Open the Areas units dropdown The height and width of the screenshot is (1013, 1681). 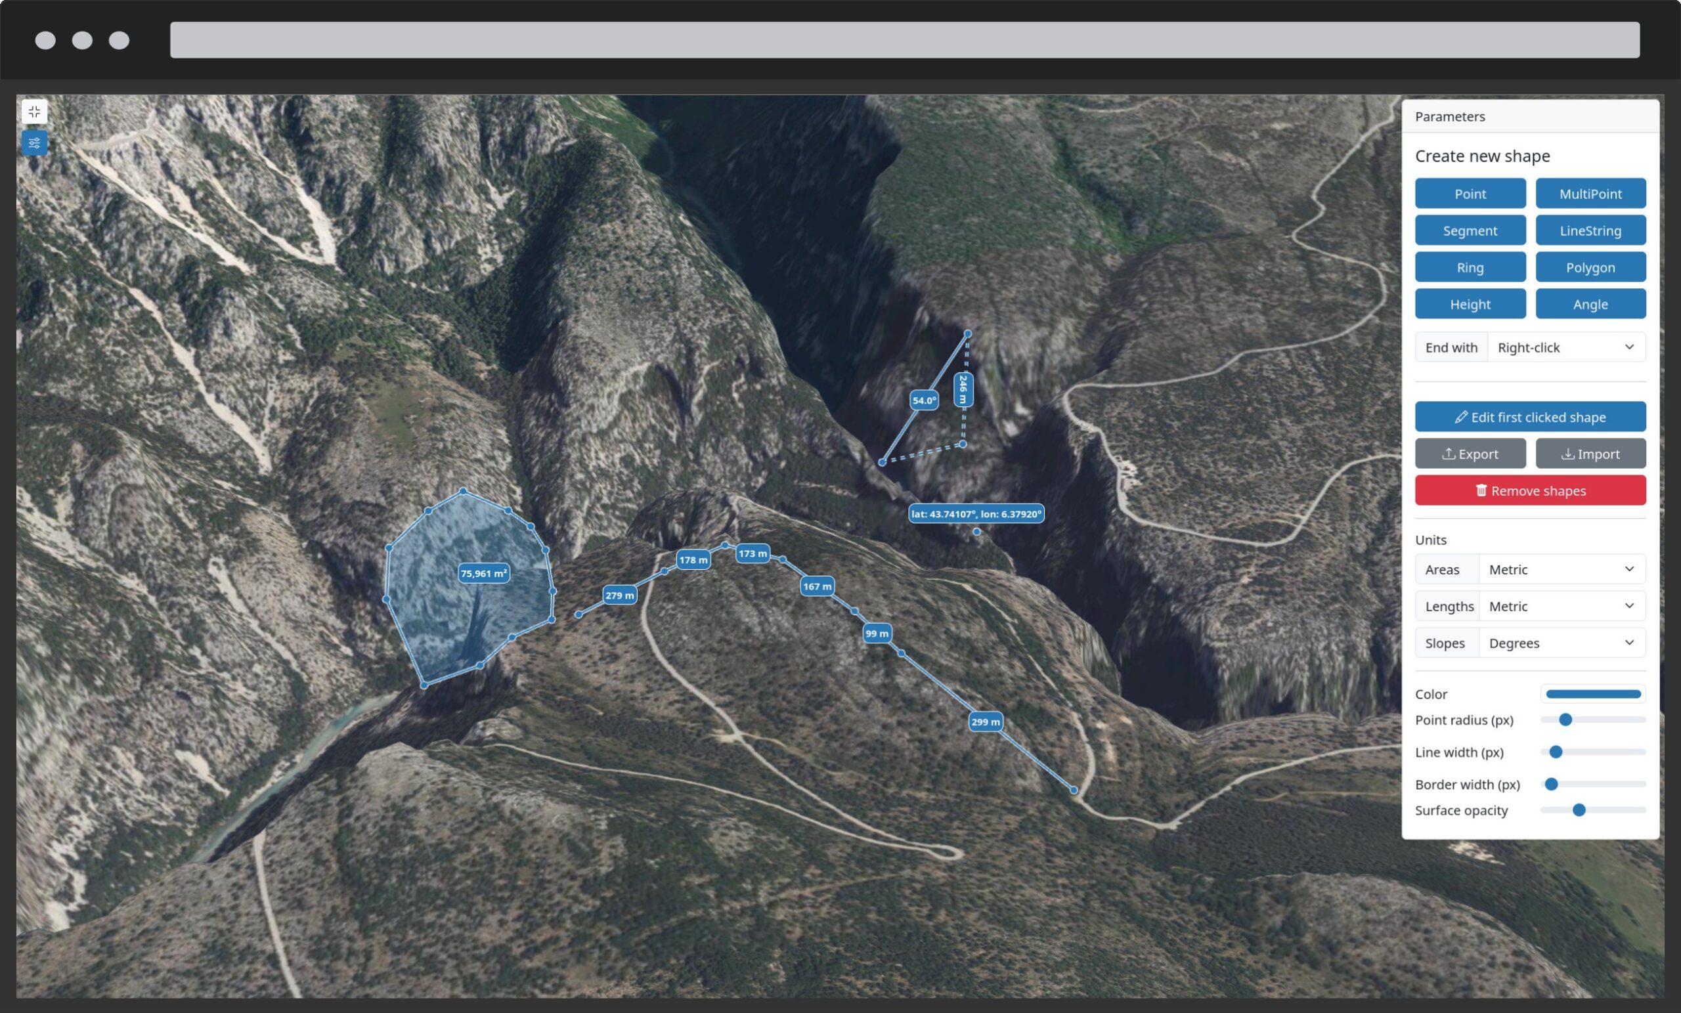click(1561, 569)
